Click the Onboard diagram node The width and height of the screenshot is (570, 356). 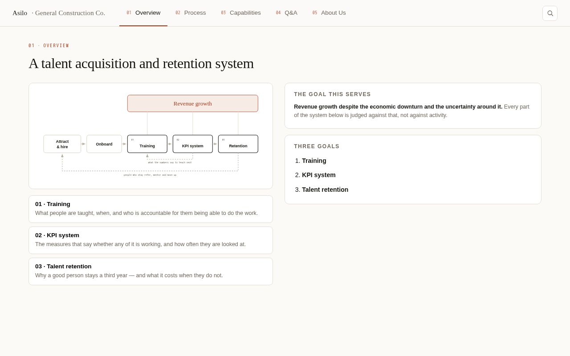click(104, 144)
